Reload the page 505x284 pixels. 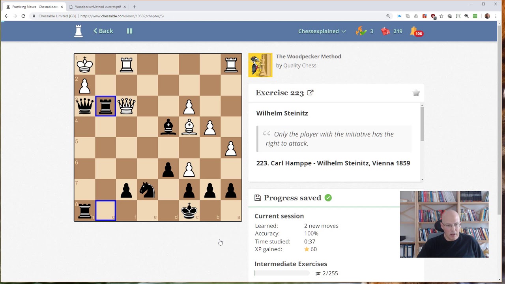tap(23, 16)
